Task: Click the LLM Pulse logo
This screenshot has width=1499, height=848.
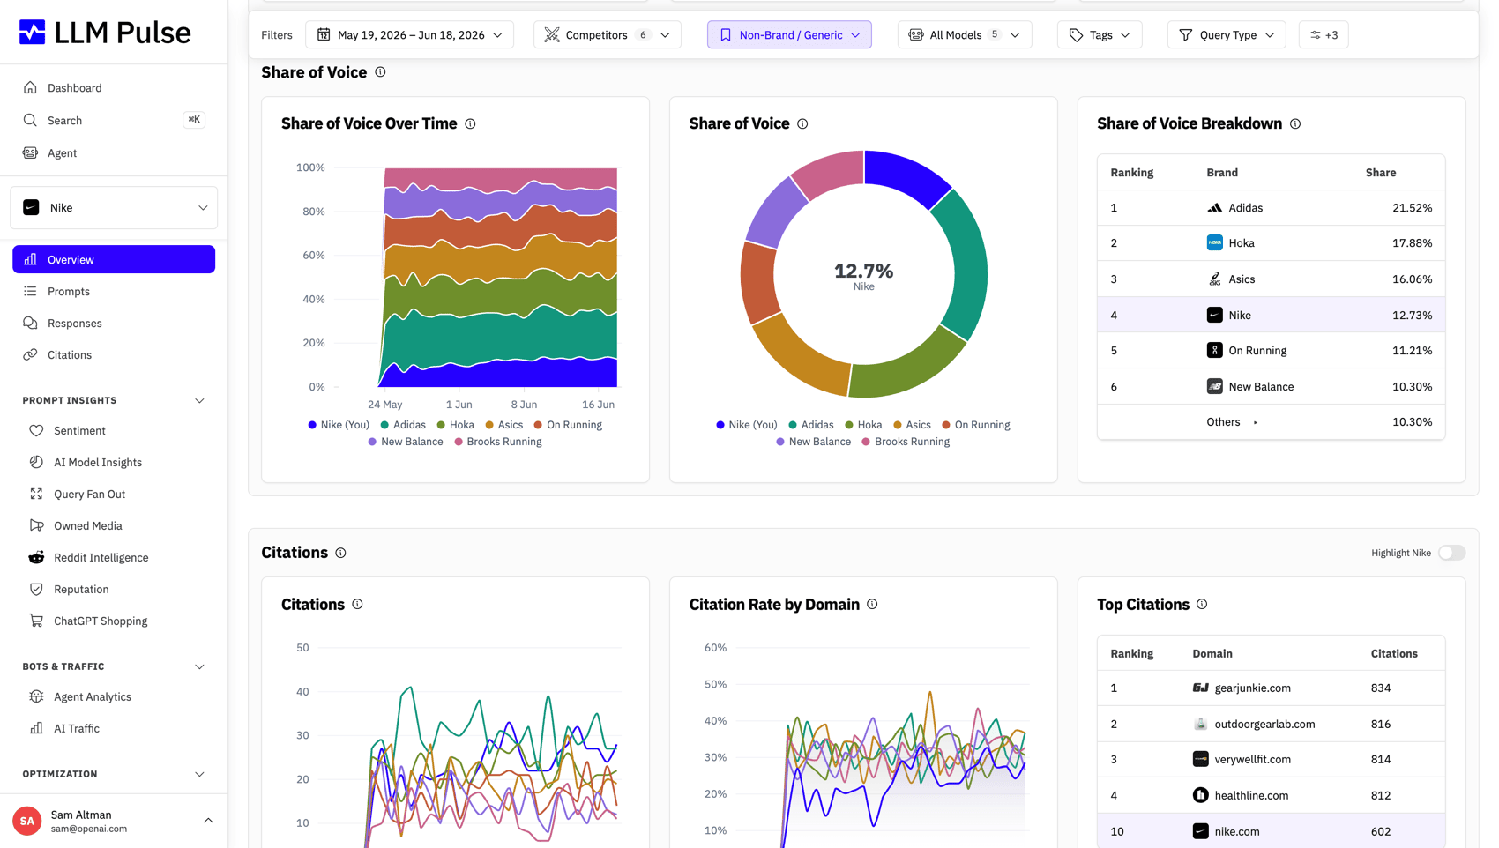Action: [104, 33]
